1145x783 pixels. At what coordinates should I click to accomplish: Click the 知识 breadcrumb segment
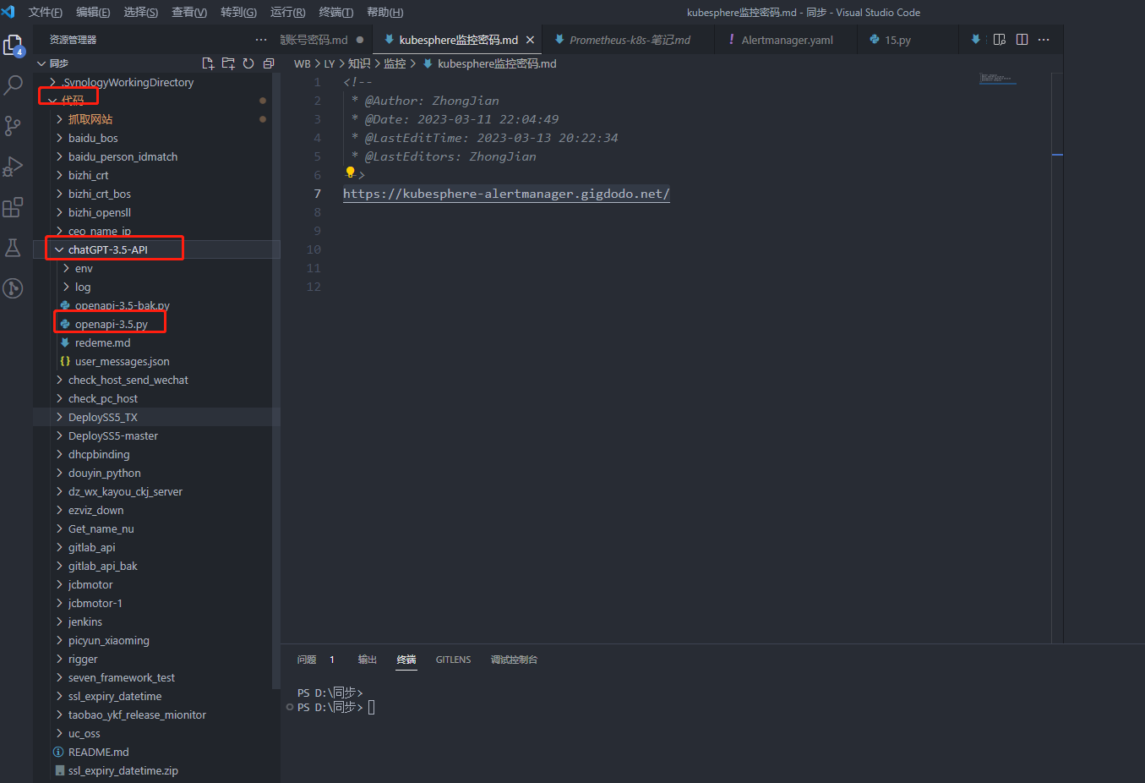click(x=359, y=63)
